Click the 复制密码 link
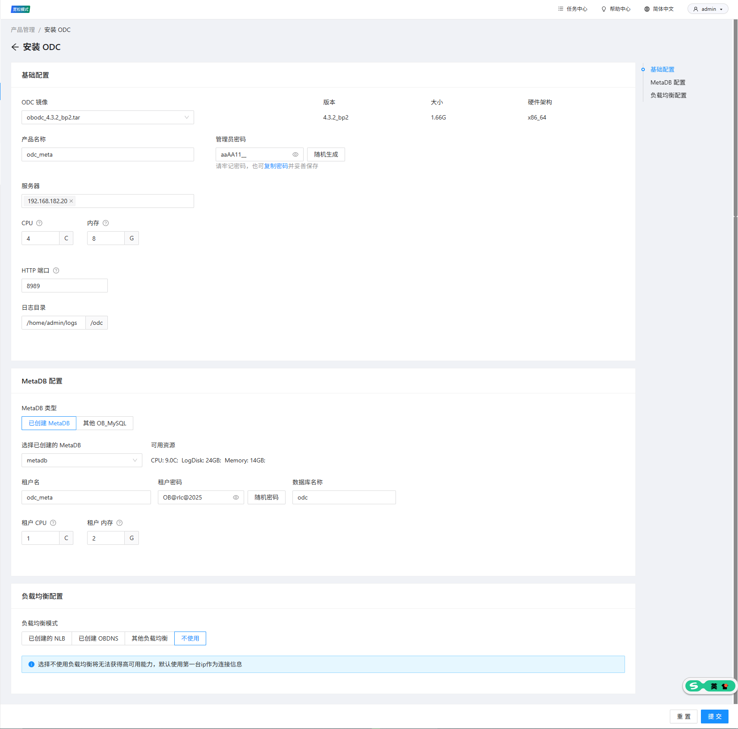This screenshot has height=729, width=738. click(276, 166)
